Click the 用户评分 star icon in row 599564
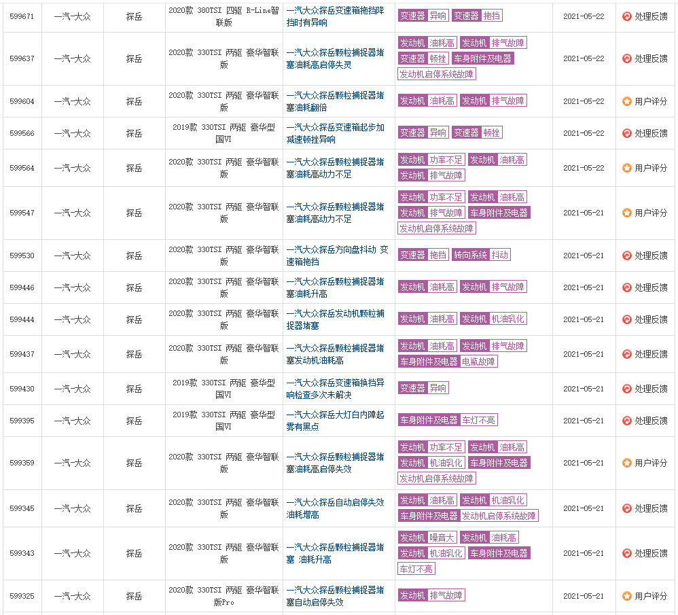 (626, 168)
